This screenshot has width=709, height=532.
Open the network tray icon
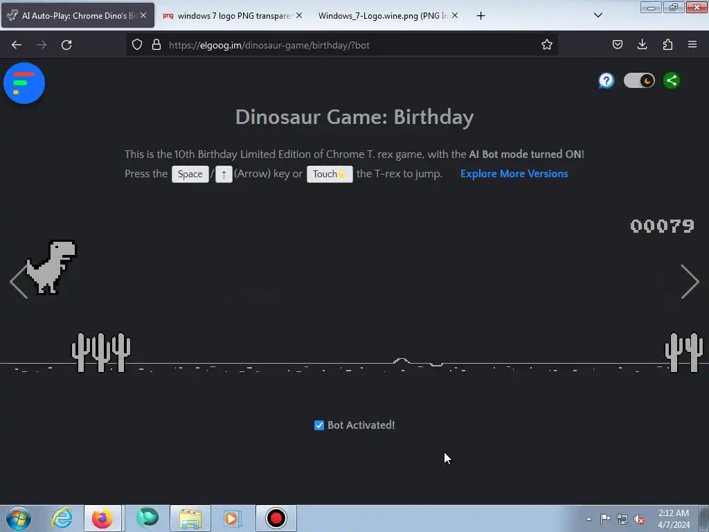click(622, 519)
